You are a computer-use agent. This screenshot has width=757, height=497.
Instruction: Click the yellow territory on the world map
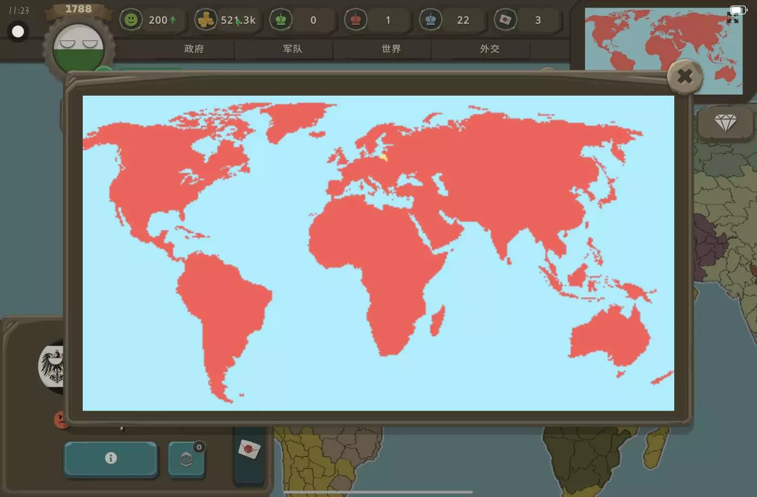coord(383,157)
